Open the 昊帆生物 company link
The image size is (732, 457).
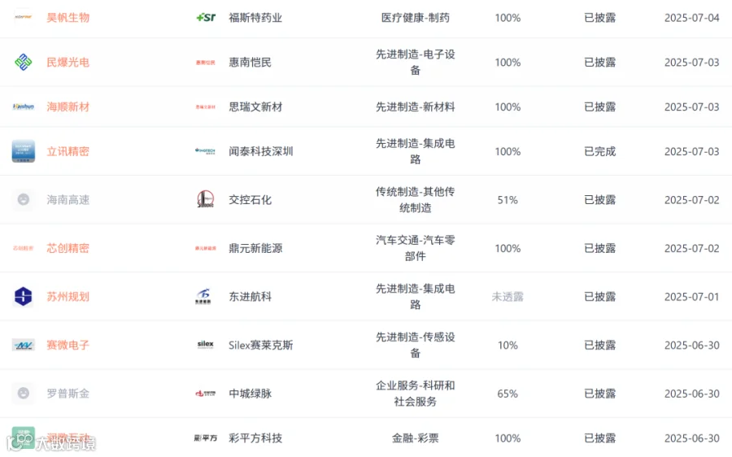[x=68, y=18]
